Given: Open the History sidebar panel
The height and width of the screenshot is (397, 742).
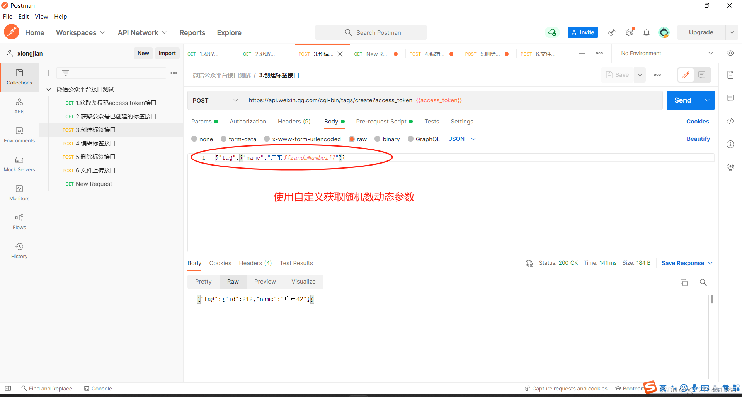Looking at the screenshot, I should (x=19, y=251).
